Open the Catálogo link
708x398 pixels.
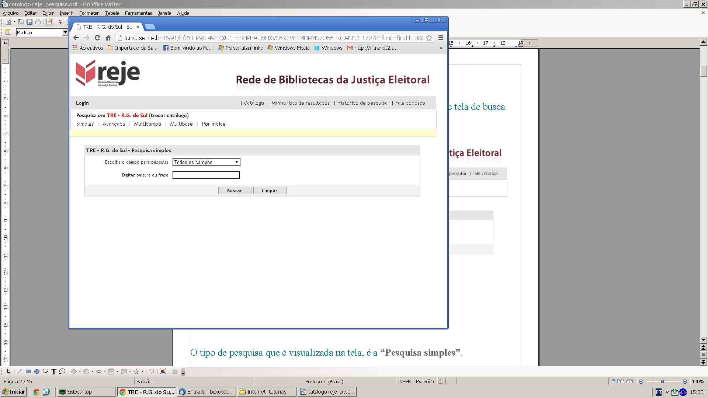[254, 103]
